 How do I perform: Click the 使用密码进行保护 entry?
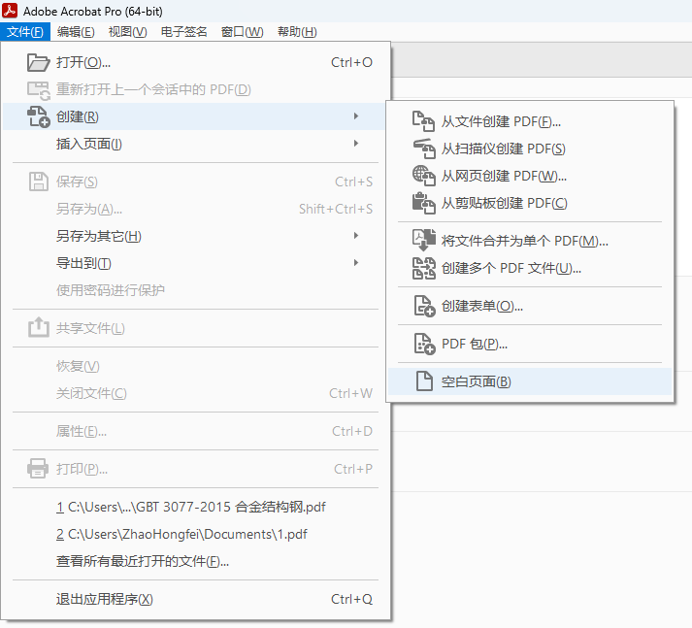(196, 290)
